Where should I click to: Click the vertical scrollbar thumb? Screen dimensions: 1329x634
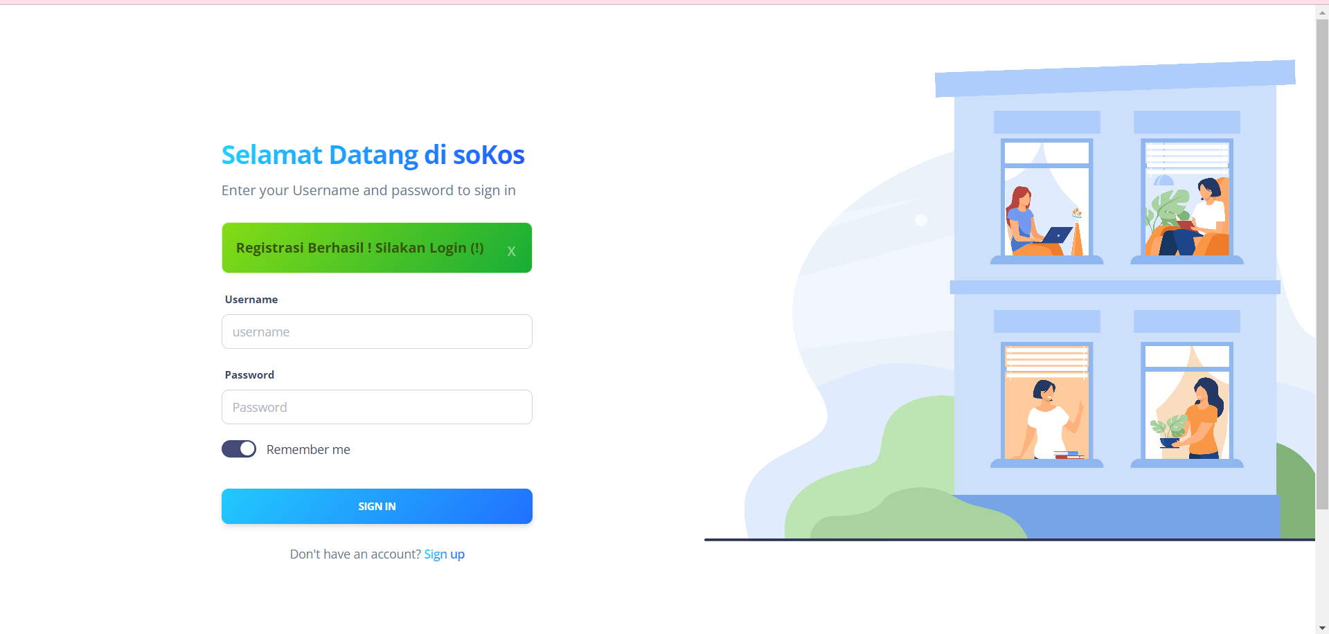coord(1322,263)
